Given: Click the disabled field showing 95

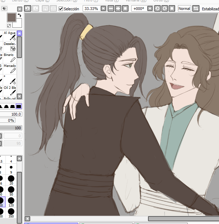Looking at the screenshot, I should point(13,143).
